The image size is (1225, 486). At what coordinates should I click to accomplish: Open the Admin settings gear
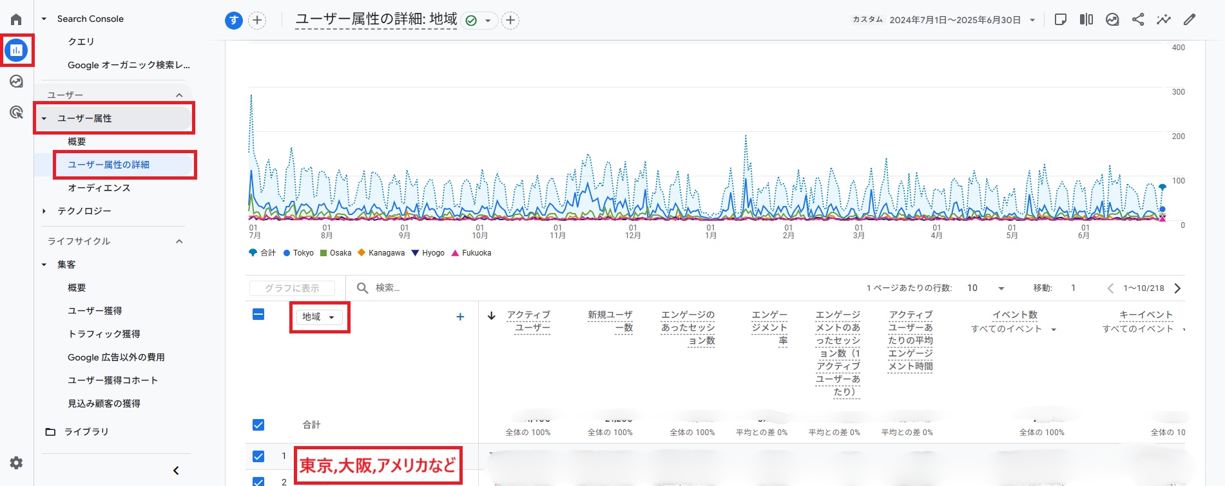16,463
